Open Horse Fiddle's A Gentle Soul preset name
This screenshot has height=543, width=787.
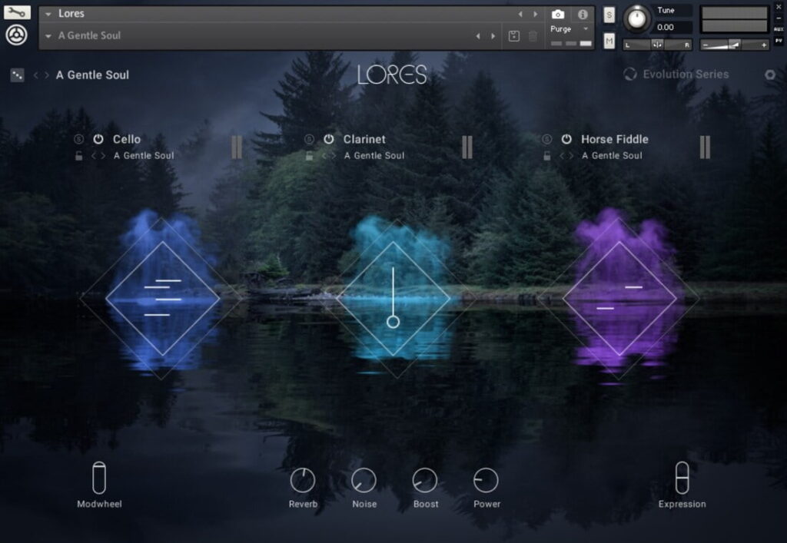coord(612,155)
